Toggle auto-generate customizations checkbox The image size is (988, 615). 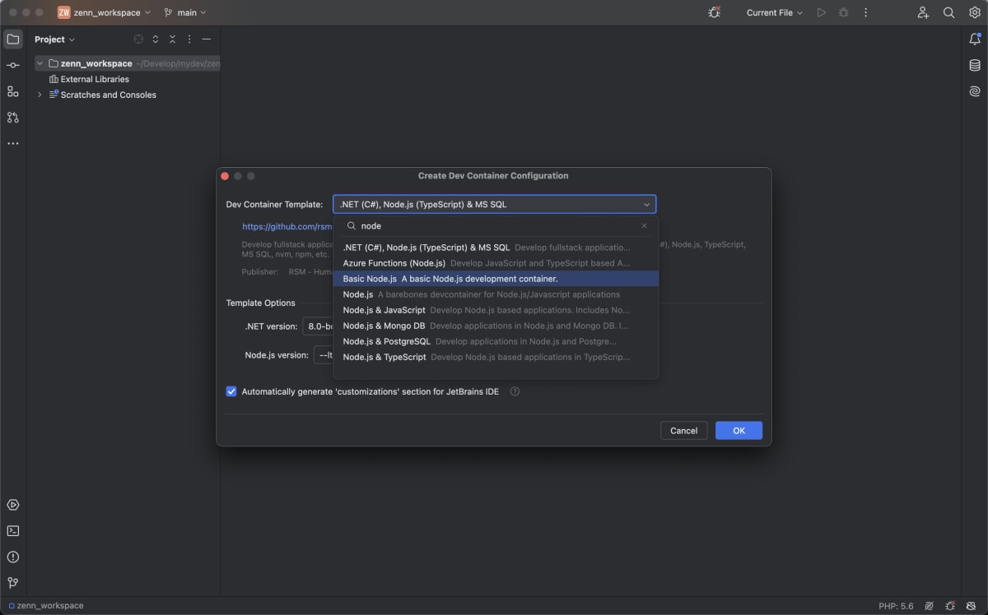[x=231, y=391]
